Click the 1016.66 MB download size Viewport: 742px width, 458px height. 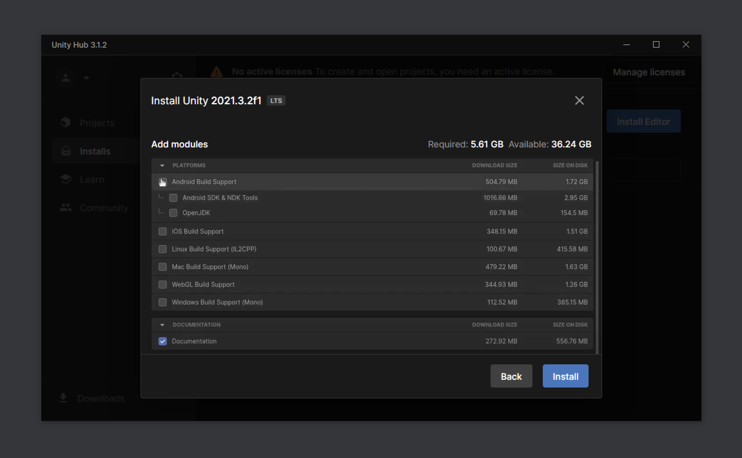click(x=500, y=198)
